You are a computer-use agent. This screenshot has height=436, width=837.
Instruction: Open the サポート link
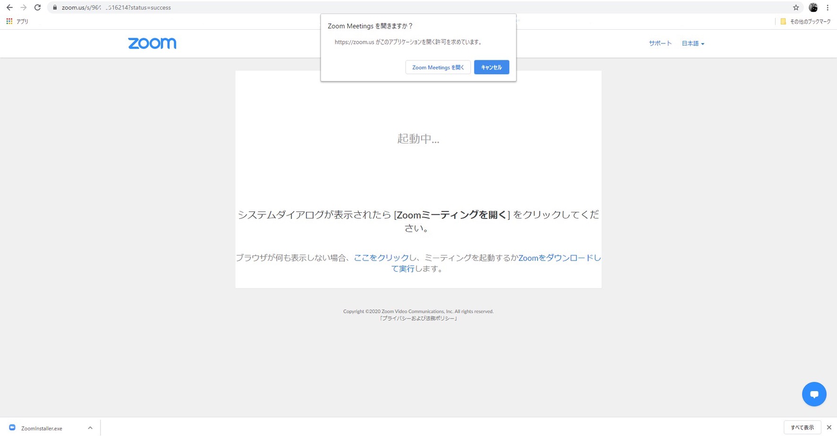click(660, 43)
